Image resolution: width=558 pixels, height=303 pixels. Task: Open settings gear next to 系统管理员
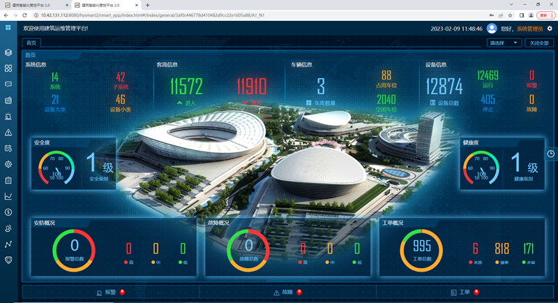550,29
